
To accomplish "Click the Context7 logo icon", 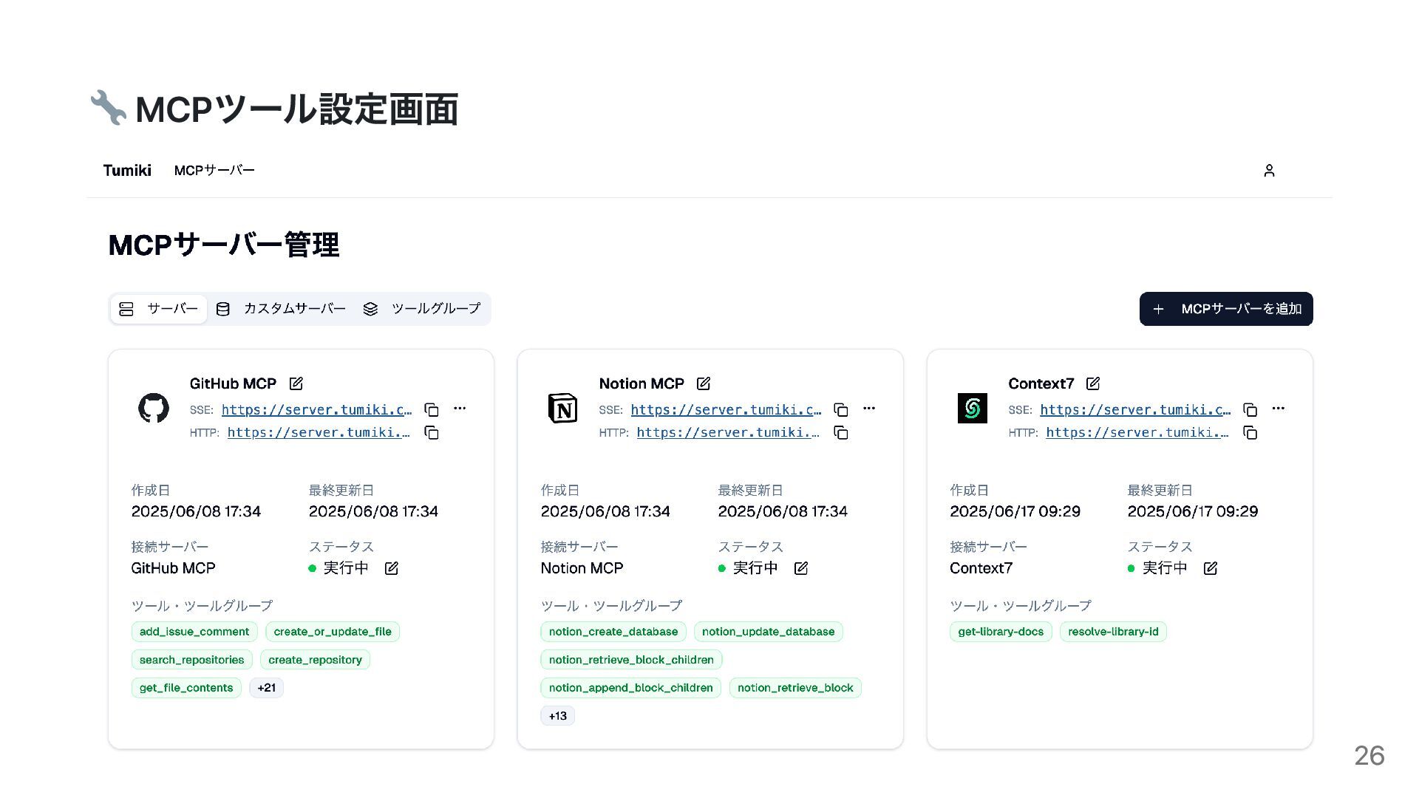I will click(x=972, y=408).
